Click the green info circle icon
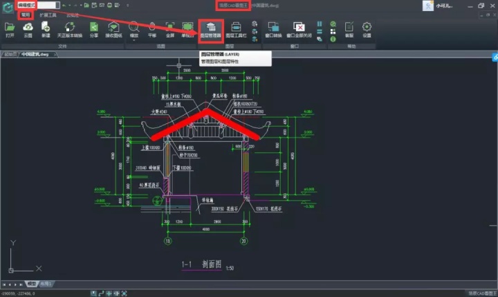The image size is (498, 297). (333, 39)
